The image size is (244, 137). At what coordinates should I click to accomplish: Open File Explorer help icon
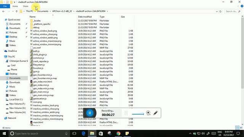242,6
